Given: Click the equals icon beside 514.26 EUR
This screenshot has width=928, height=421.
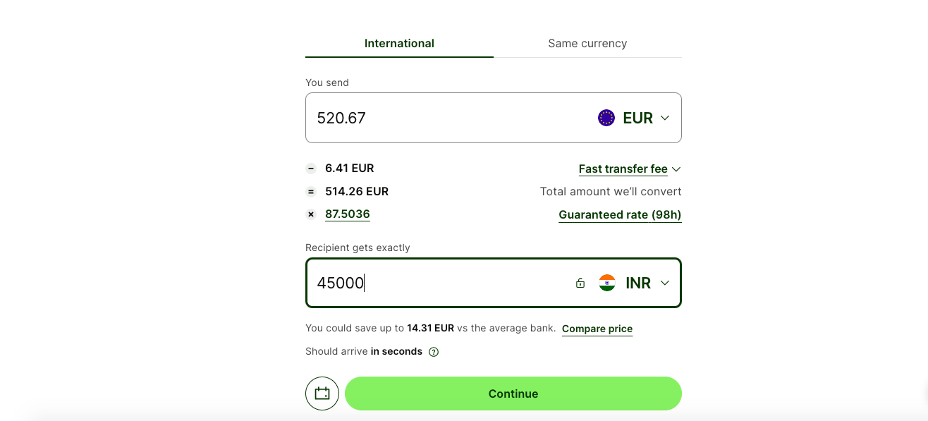Looking at the screenshot, I should (x=311, y=191).
